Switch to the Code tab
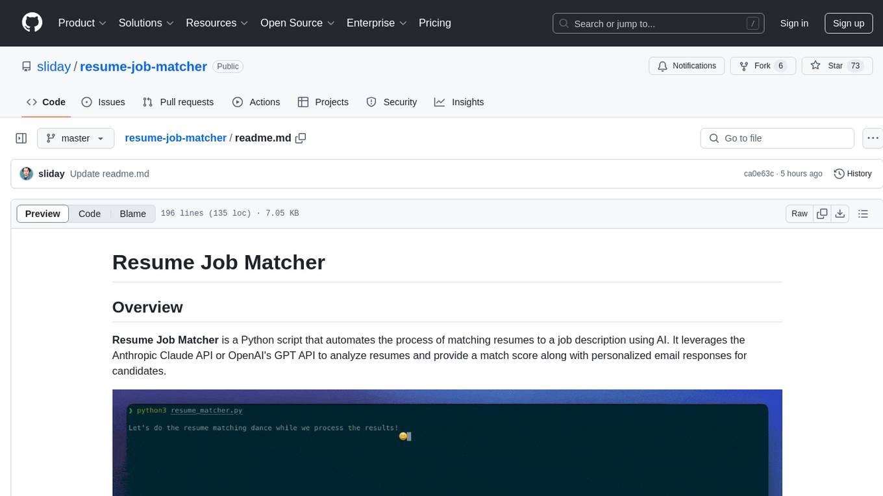The width and height of the screenshot is (883, 496). pyautogui.click(x=46, y=102)
